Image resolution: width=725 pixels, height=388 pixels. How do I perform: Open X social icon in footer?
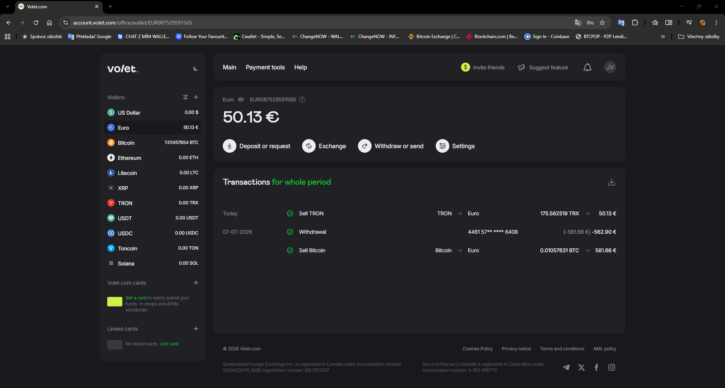click(582, 367)
